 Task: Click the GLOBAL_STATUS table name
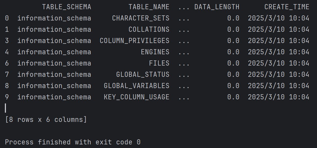click(x=143, y=75)
